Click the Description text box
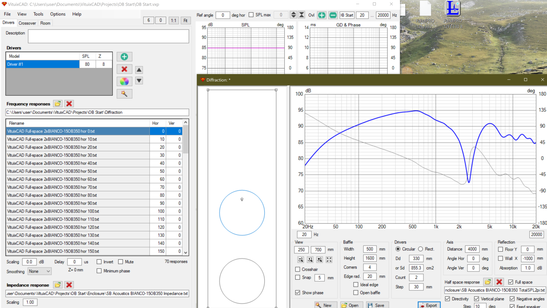The height and width of the screenshot is (308, 547). 108,36
